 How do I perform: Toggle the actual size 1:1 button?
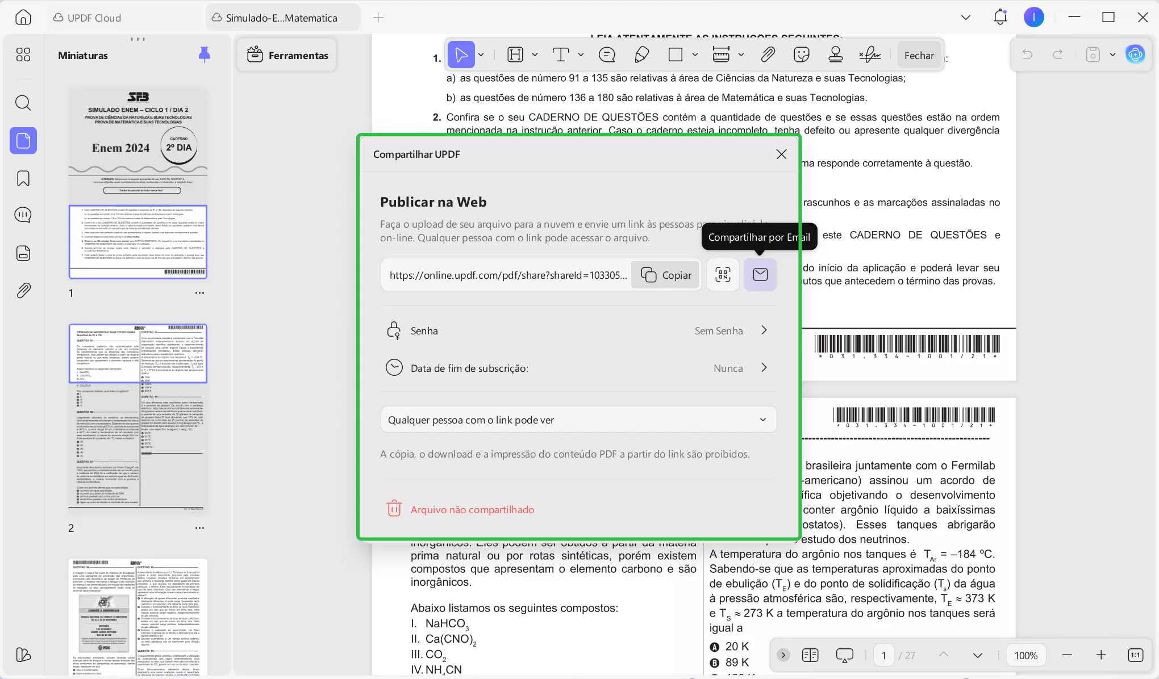[1135, 655]
